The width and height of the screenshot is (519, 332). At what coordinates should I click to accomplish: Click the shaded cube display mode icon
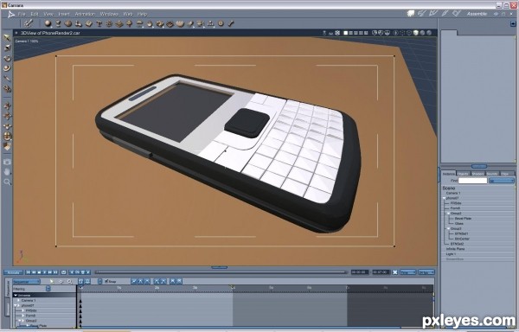click(x=416, y=33)
